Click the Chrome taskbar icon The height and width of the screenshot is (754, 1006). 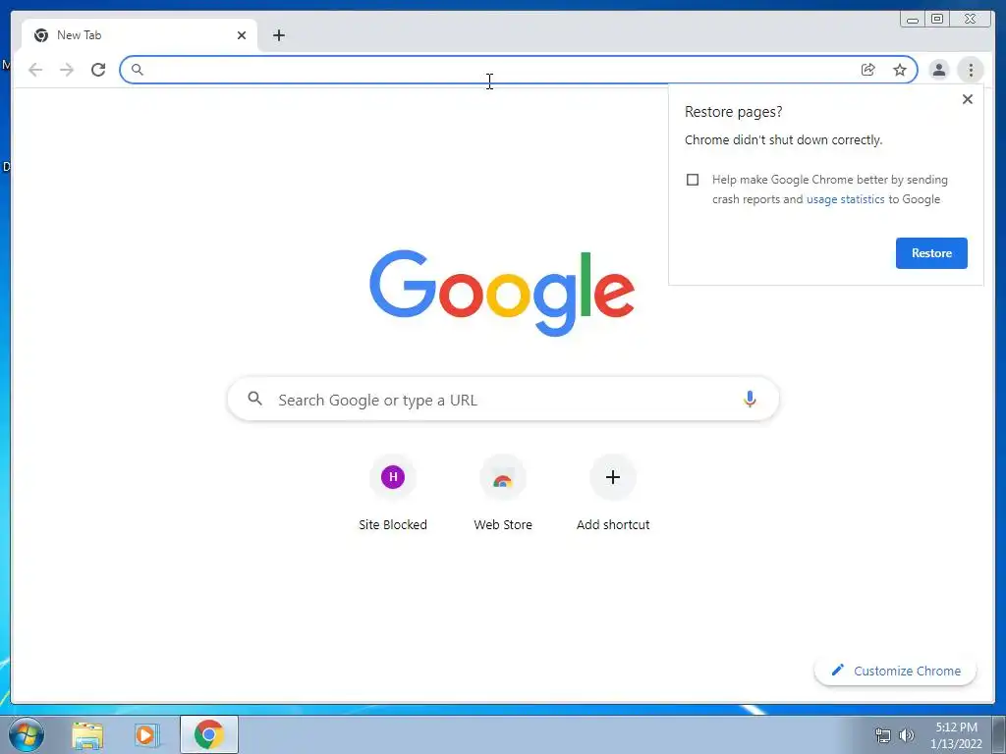[x=209, y=734]
